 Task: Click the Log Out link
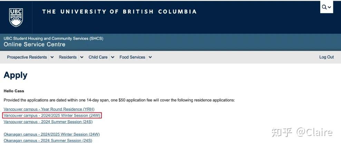pyautogui.click(x=326, y=57)
